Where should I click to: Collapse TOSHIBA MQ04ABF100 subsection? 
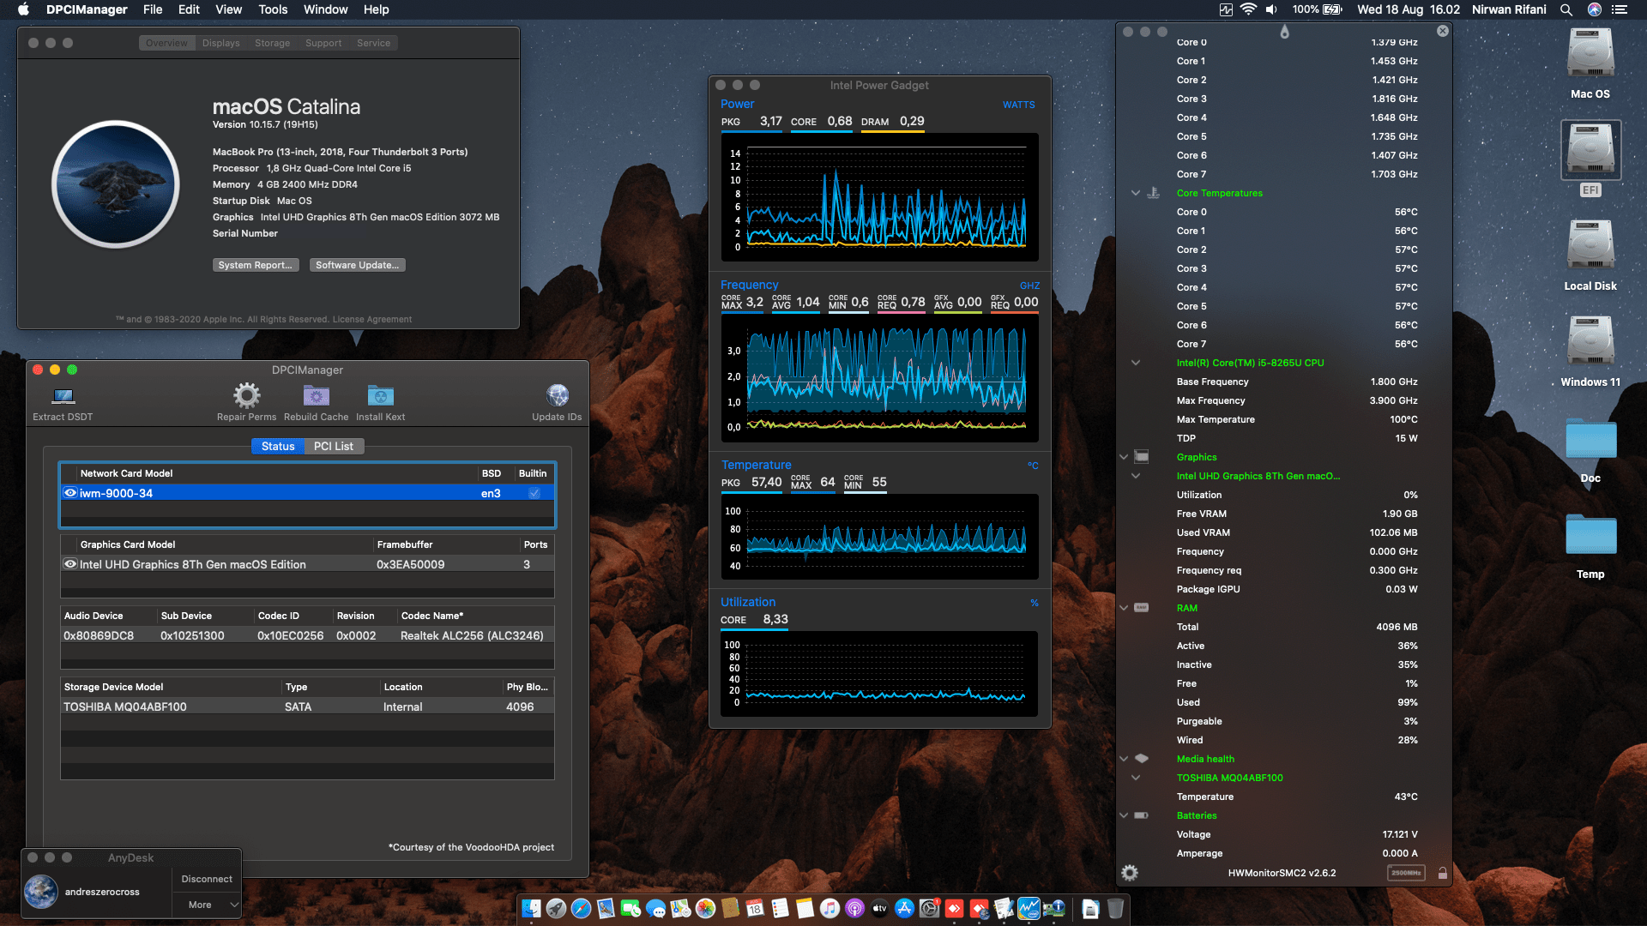tap(1136, 778)
